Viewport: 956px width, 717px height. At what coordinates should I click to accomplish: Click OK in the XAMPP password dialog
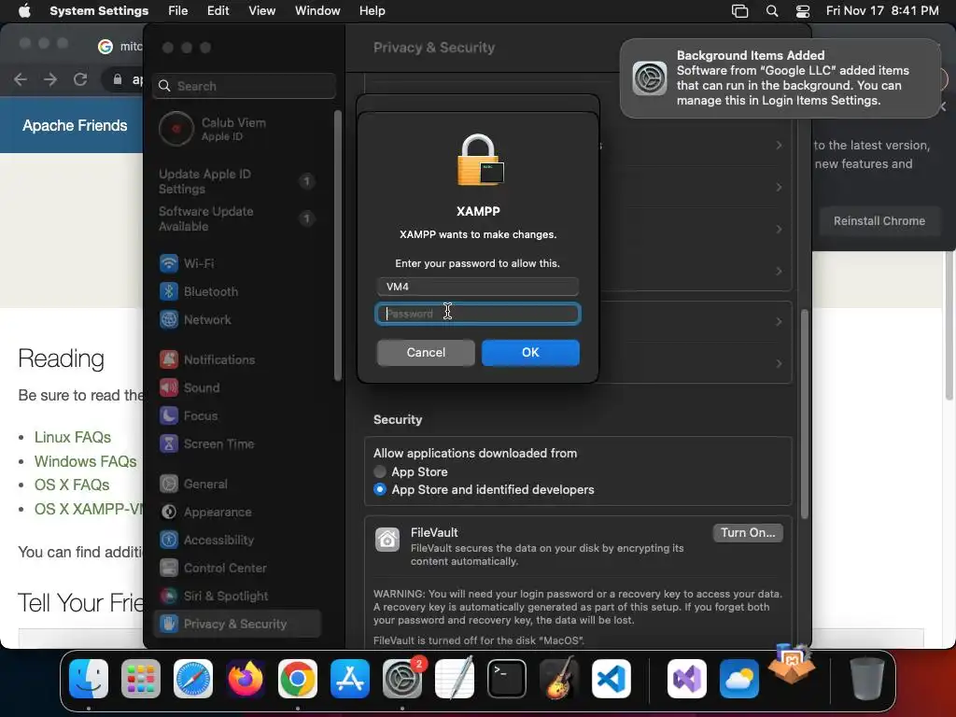tap(530, 352)
